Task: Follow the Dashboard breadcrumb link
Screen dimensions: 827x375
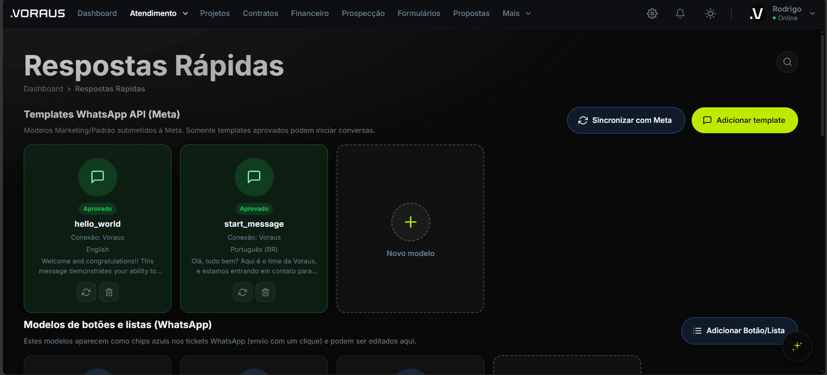Action: (44, 89)
